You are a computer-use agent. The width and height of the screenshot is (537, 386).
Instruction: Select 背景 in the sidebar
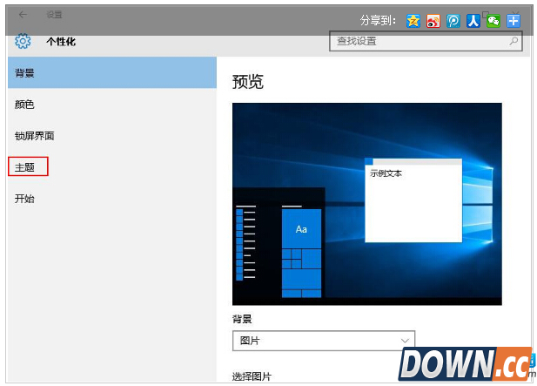[112, 72]
